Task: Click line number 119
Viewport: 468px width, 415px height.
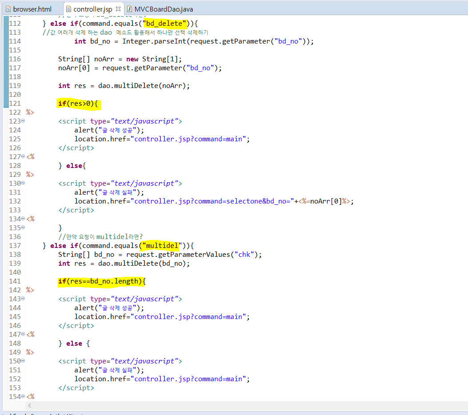Action: [x=15, y=86]
